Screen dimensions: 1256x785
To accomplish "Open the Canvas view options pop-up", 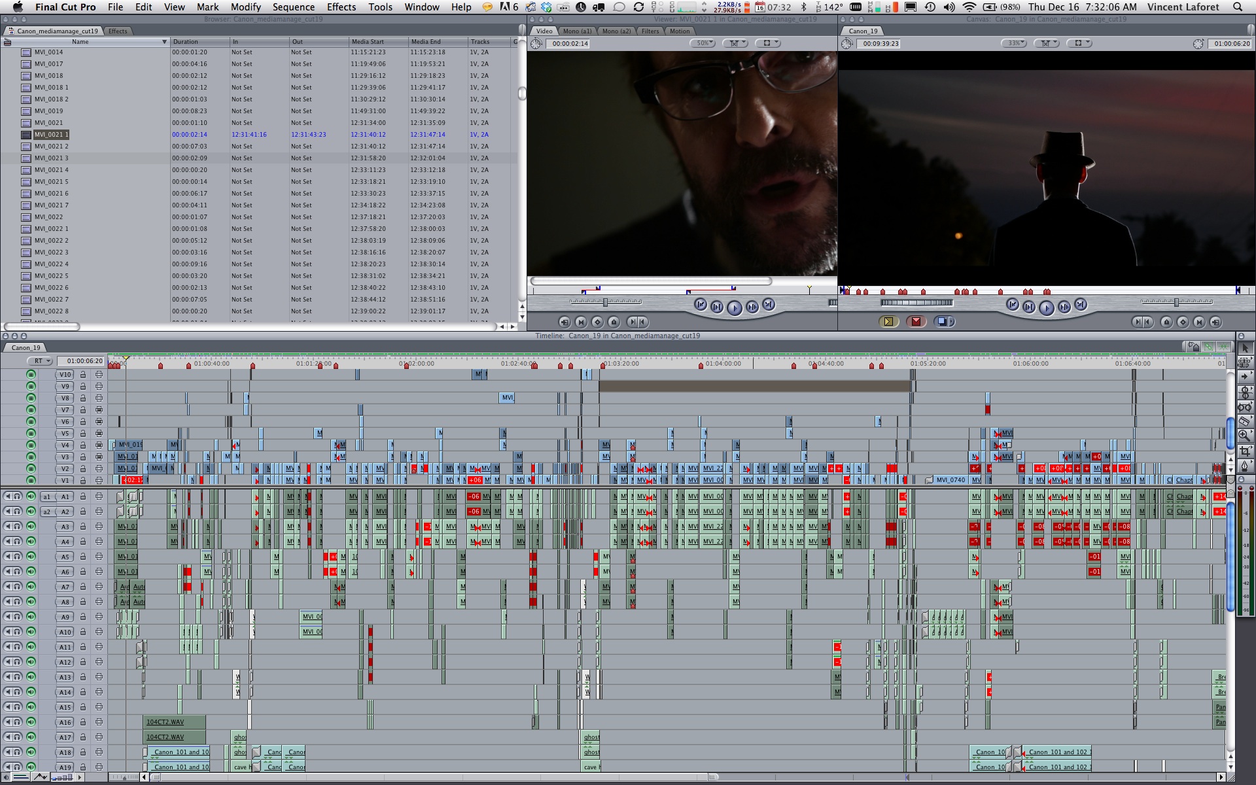I will point(1079,43).
